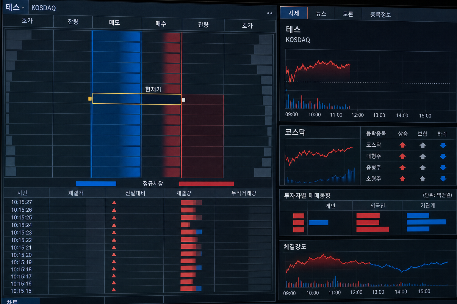Select the yellow-outlined 현재가 price row
The image size is (457, 304).
point(137,99)
